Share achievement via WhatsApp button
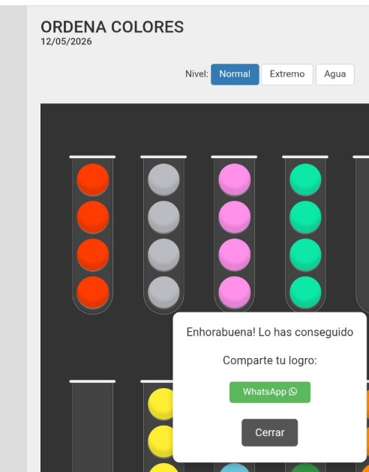This screenshot has width=369, height=472. [x=270, y=392]
